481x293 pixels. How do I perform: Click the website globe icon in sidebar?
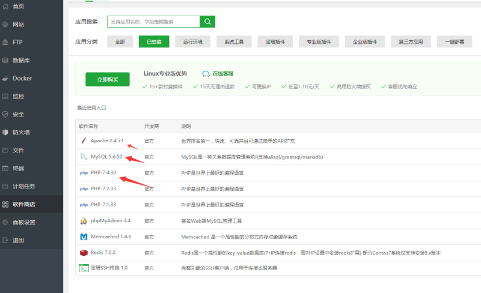5,24
